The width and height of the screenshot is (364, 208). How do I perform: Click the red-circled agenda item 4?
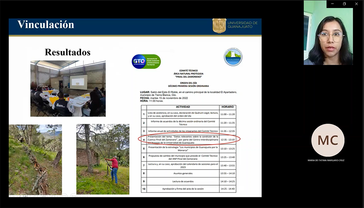click(183, 140)
